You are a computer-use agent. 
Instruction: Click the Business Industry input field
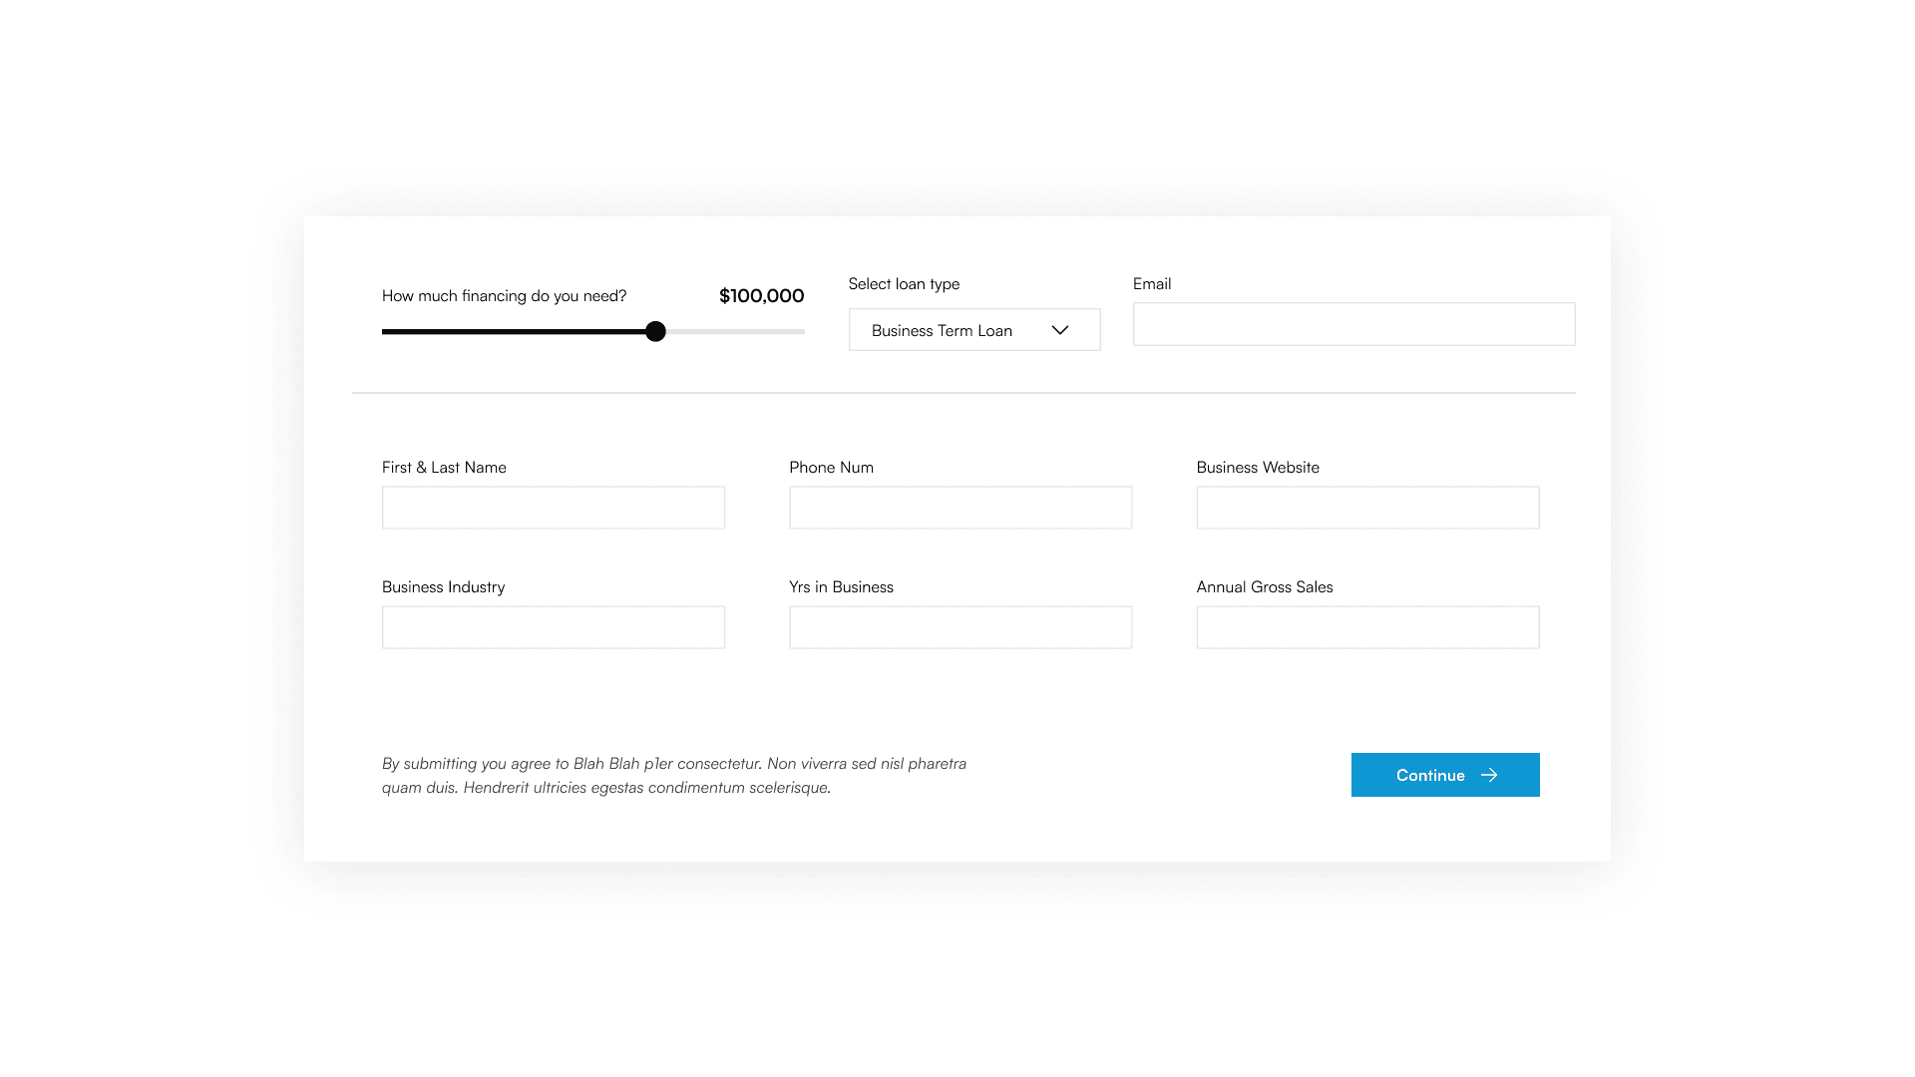pos(554,627)
